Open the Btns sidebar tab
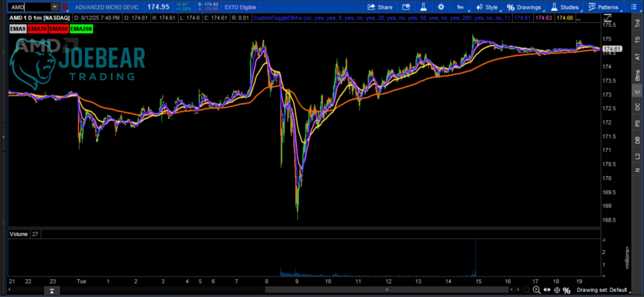 tap(638, 75)
